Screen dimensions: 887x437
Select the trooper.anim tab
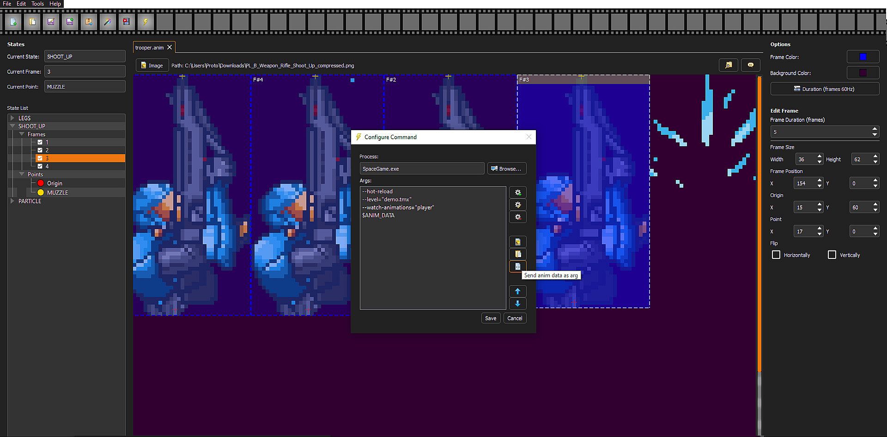[x=149, y=48]
